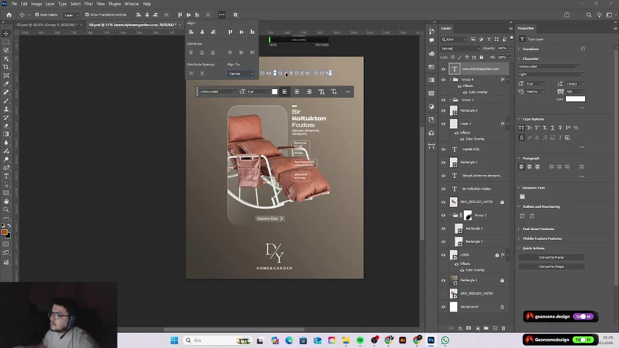Open the options bar settings gear
The width and height of the screenshot is (619, 348).
click(x=236, y=15)
